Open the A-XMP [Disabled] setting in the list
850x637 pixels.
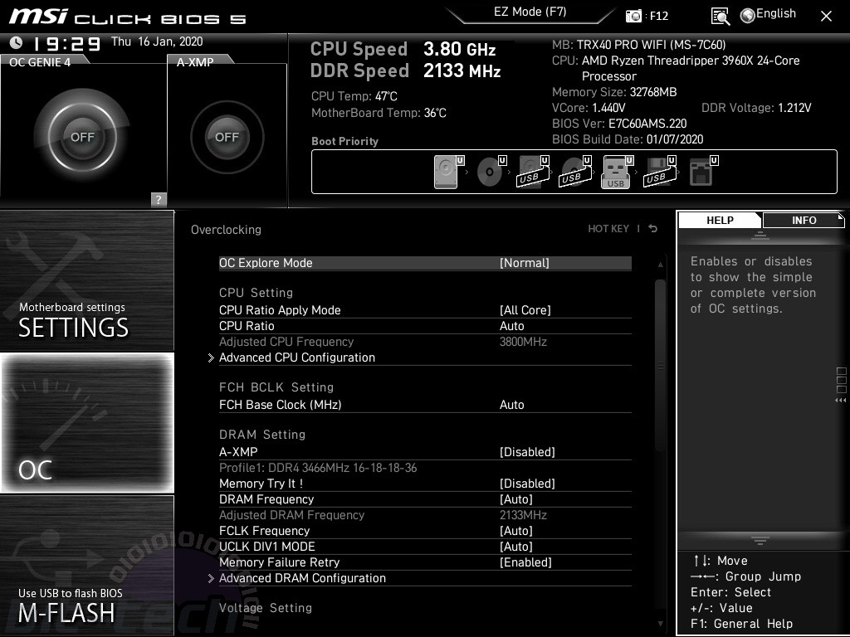click(x=425, y=452)
